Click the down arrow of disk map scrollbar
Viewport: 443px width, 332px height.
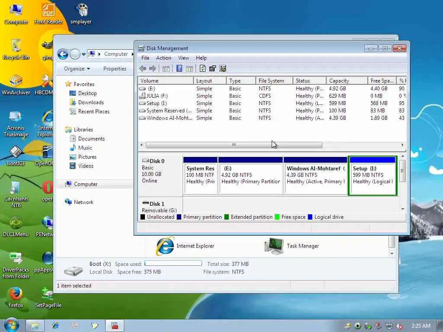click(403, 209)
